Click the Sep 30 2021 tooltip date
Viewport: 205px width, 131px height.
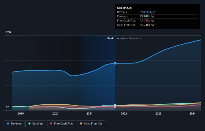point(125,8)
